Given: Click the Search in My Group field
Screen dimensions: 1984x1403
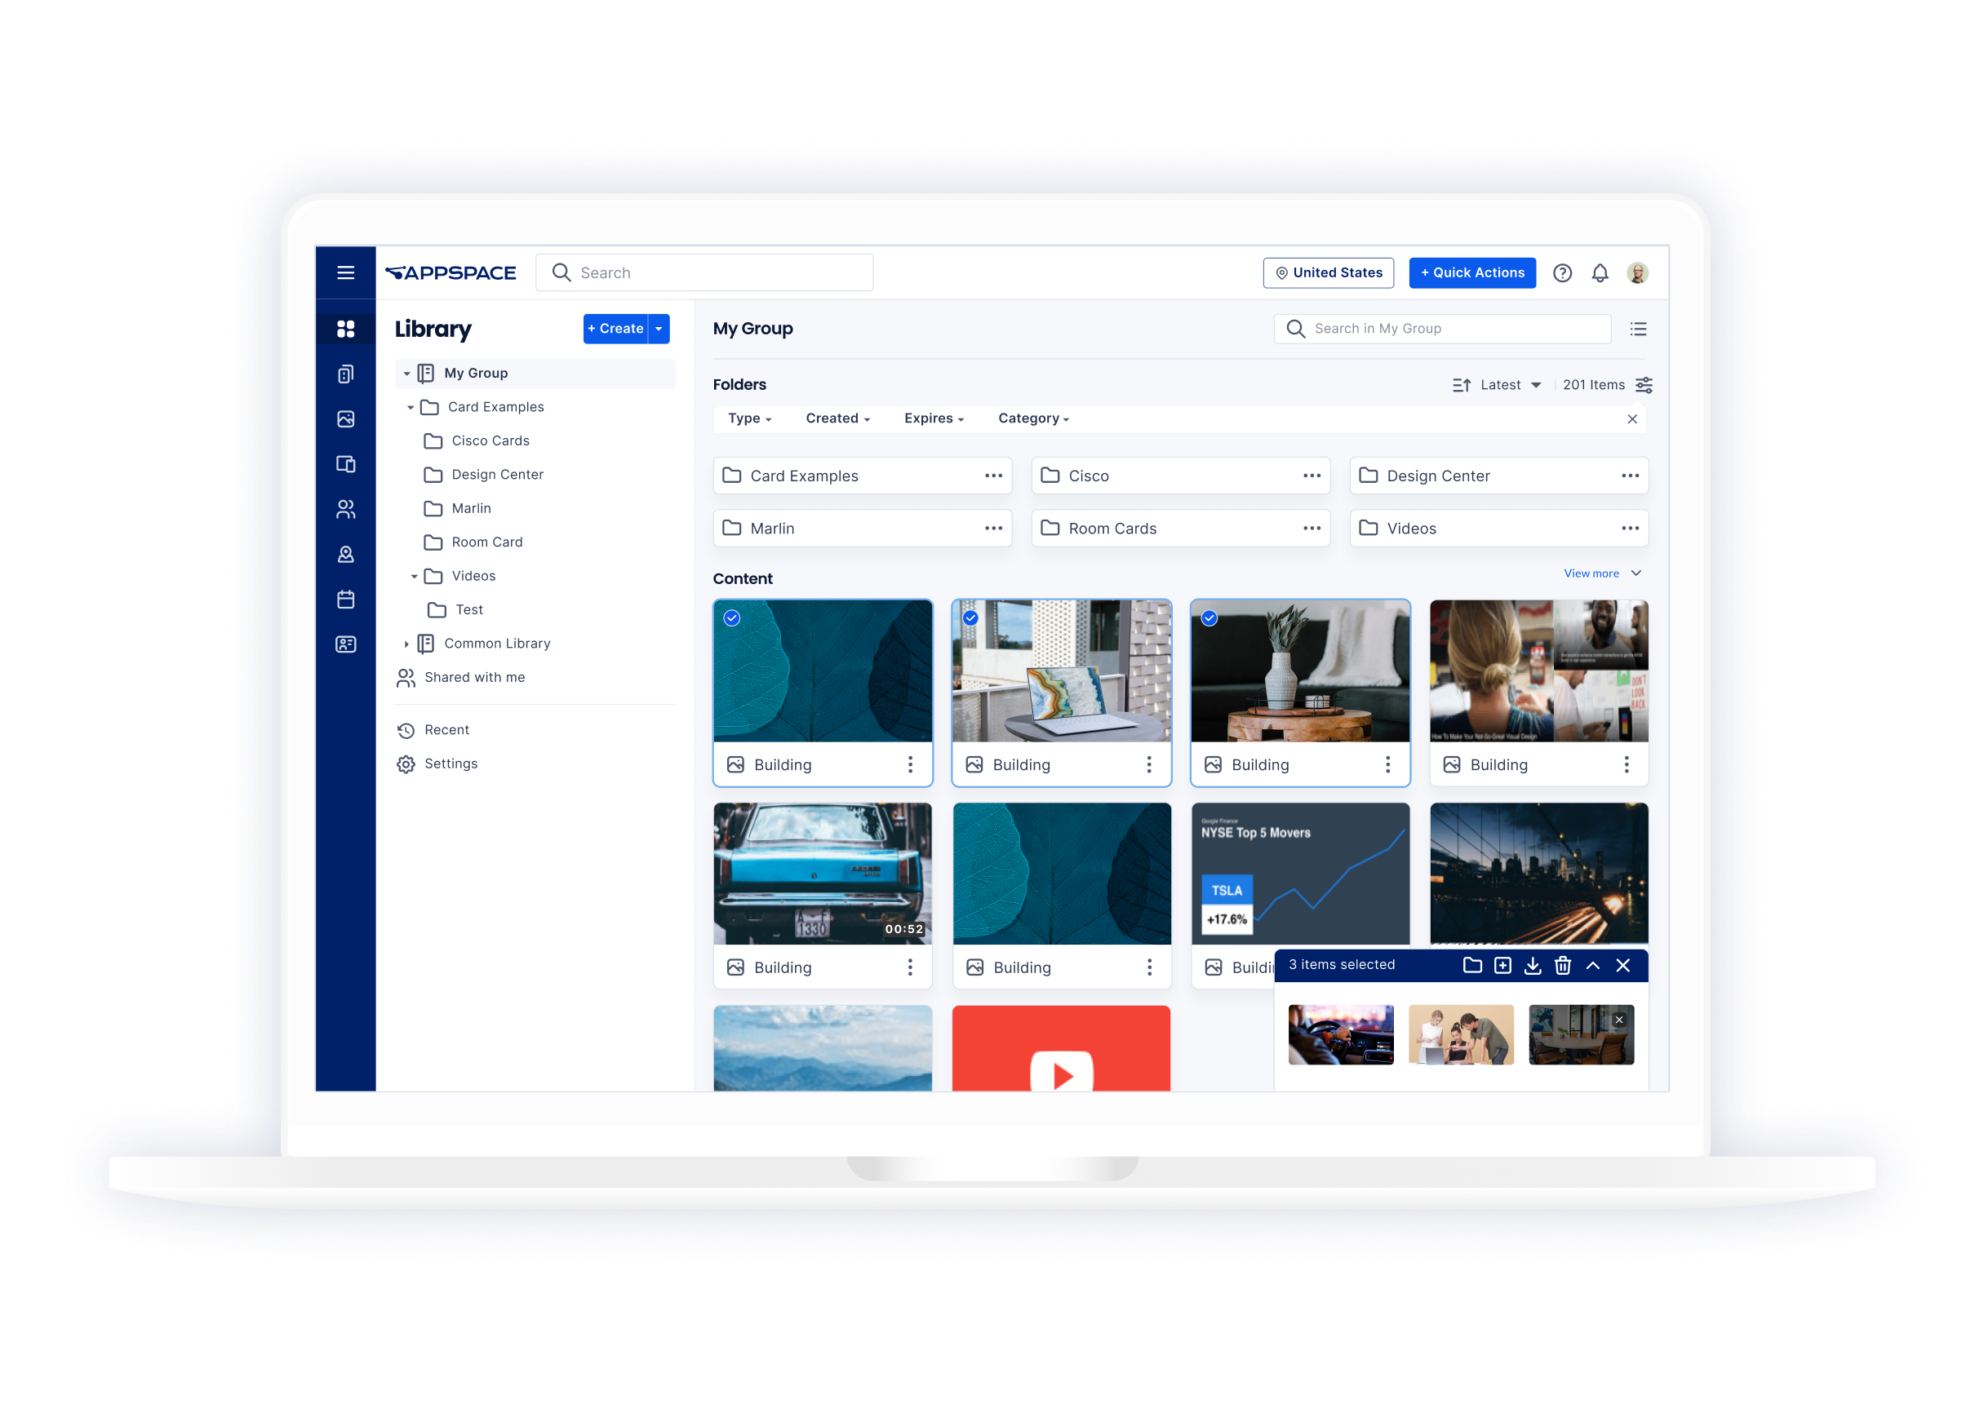Looking at the screenshot, I should [1441, 328].
